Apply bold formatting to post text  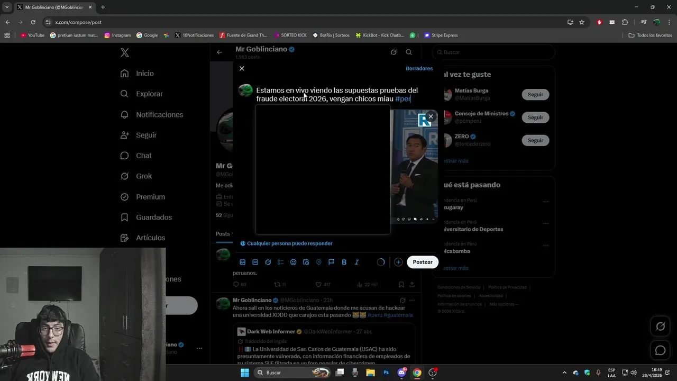344,262
